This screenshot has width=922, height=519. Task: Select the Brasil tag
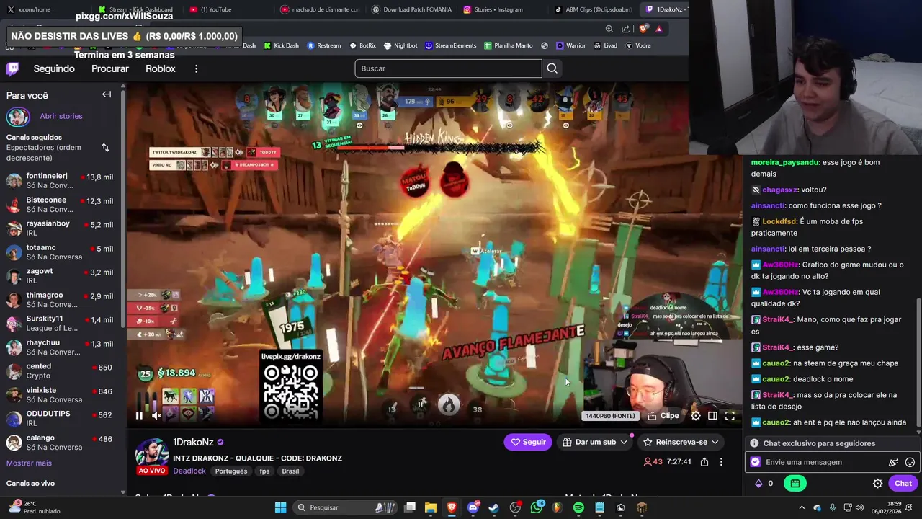click(x=290, y=471)
